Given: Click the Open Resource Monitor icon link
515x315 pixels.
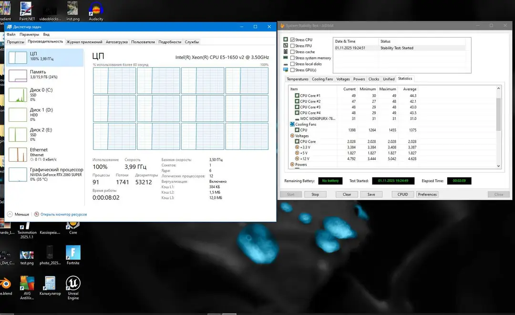Looking at the screenshot, I should [36, 214].
